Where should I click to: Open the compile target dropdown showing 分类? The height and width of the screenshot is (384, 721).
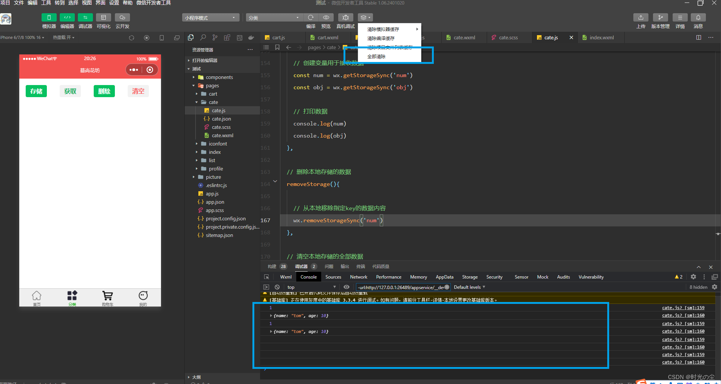[x=274, y=18]
